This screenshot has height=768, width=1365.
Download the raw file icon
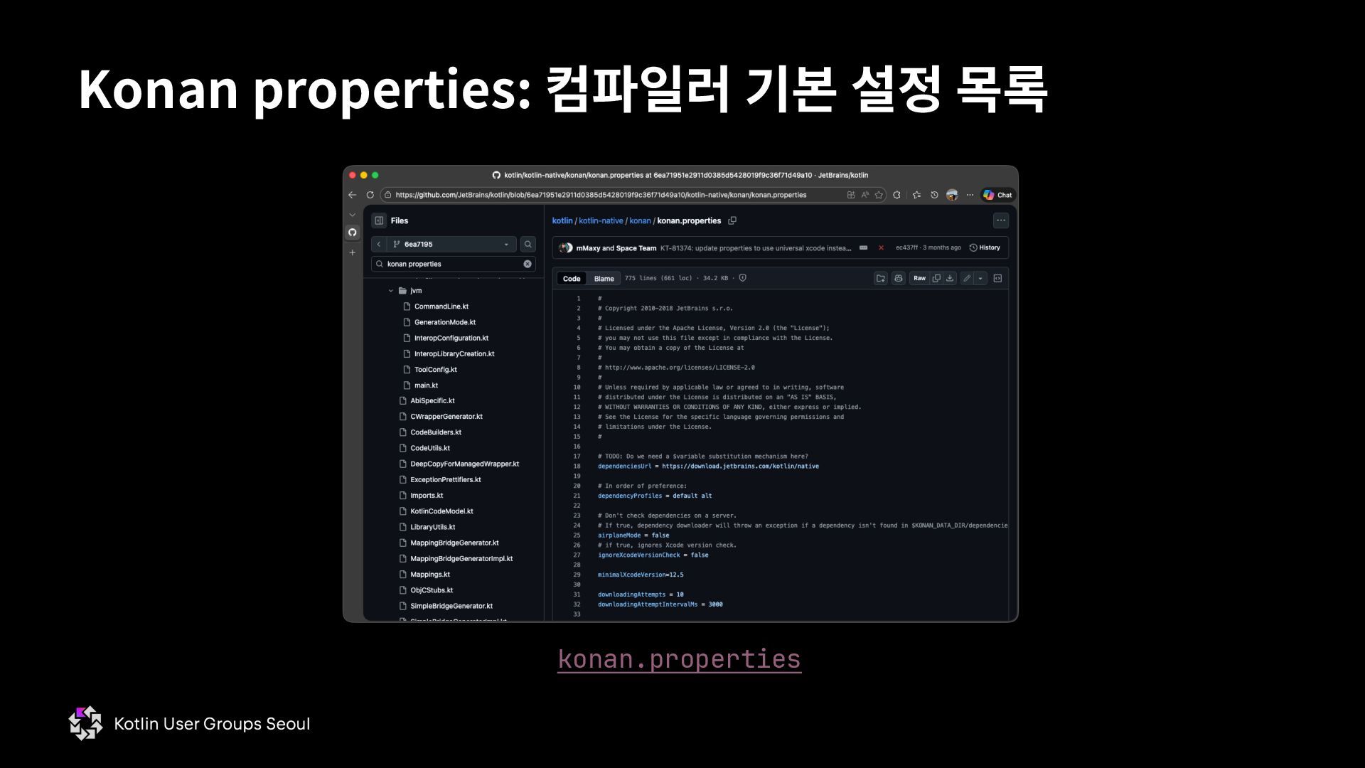point(950,278)
